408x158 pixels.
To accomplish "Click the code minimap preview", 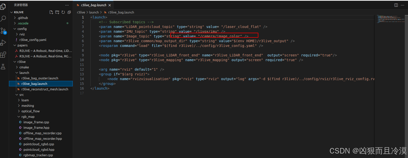I will point(391,19).
